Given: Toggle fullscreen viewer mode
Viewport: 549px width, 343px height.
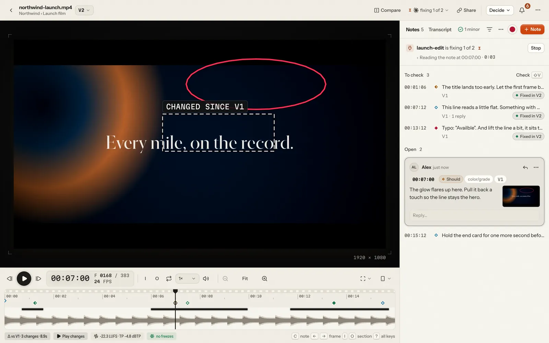Looking at the screenshot, I should pyautogui.click(x=363, y=279).
